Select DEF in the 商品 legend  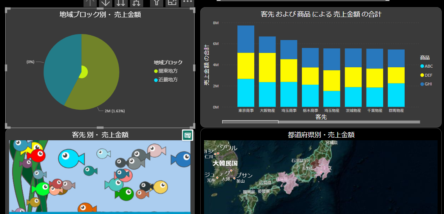[428, 75]
